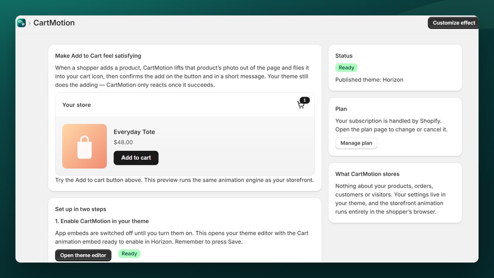Click the Everyday Tote product image
The width and height of the screenshot is (494, 278).
pos(85,146)
